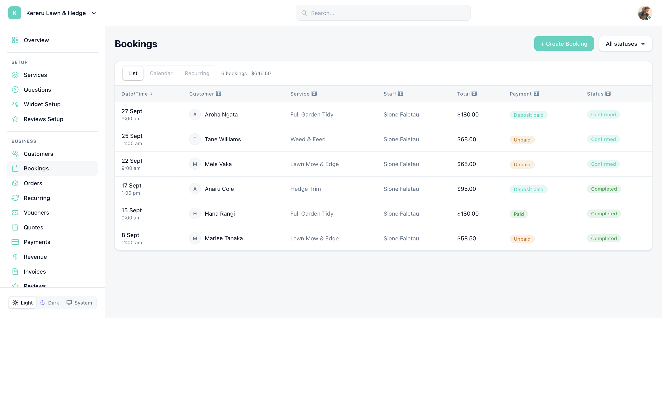Sort by Status column sort icon

click(608, 94)
